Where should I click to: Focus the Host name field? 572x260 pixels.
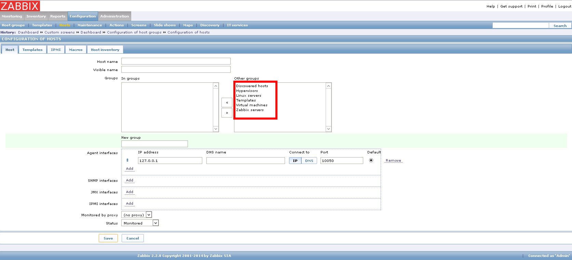pos(176,61)
